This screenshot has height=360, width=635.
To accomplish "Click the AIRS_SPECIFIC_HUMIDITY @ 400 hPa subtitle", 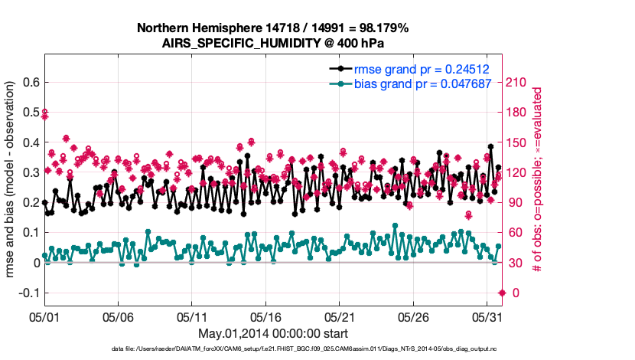I will point(272,43).
